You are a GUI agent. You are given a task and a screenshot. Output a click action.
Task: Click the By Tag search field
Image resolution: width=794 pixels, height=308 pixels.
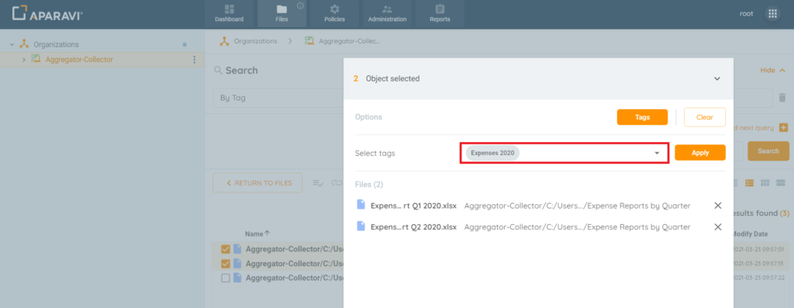coord(278,98)
